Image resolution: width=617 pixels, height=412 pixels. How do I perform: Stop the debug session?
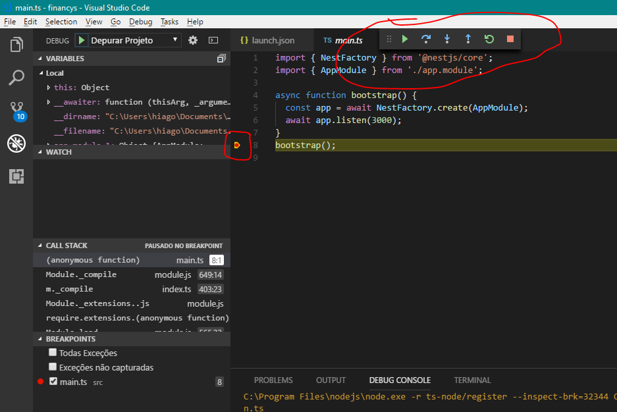pyautogui.click(x=510, y=39)
